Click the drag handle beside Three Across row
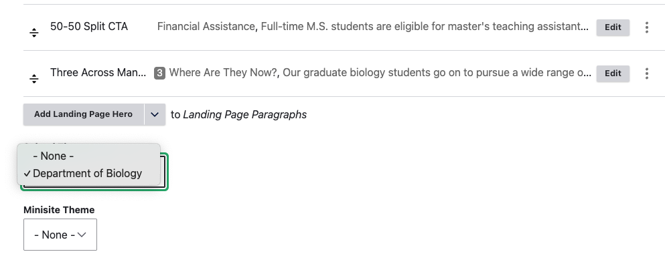The width and height of the screenshot is (665, 262). pos(34,78)
